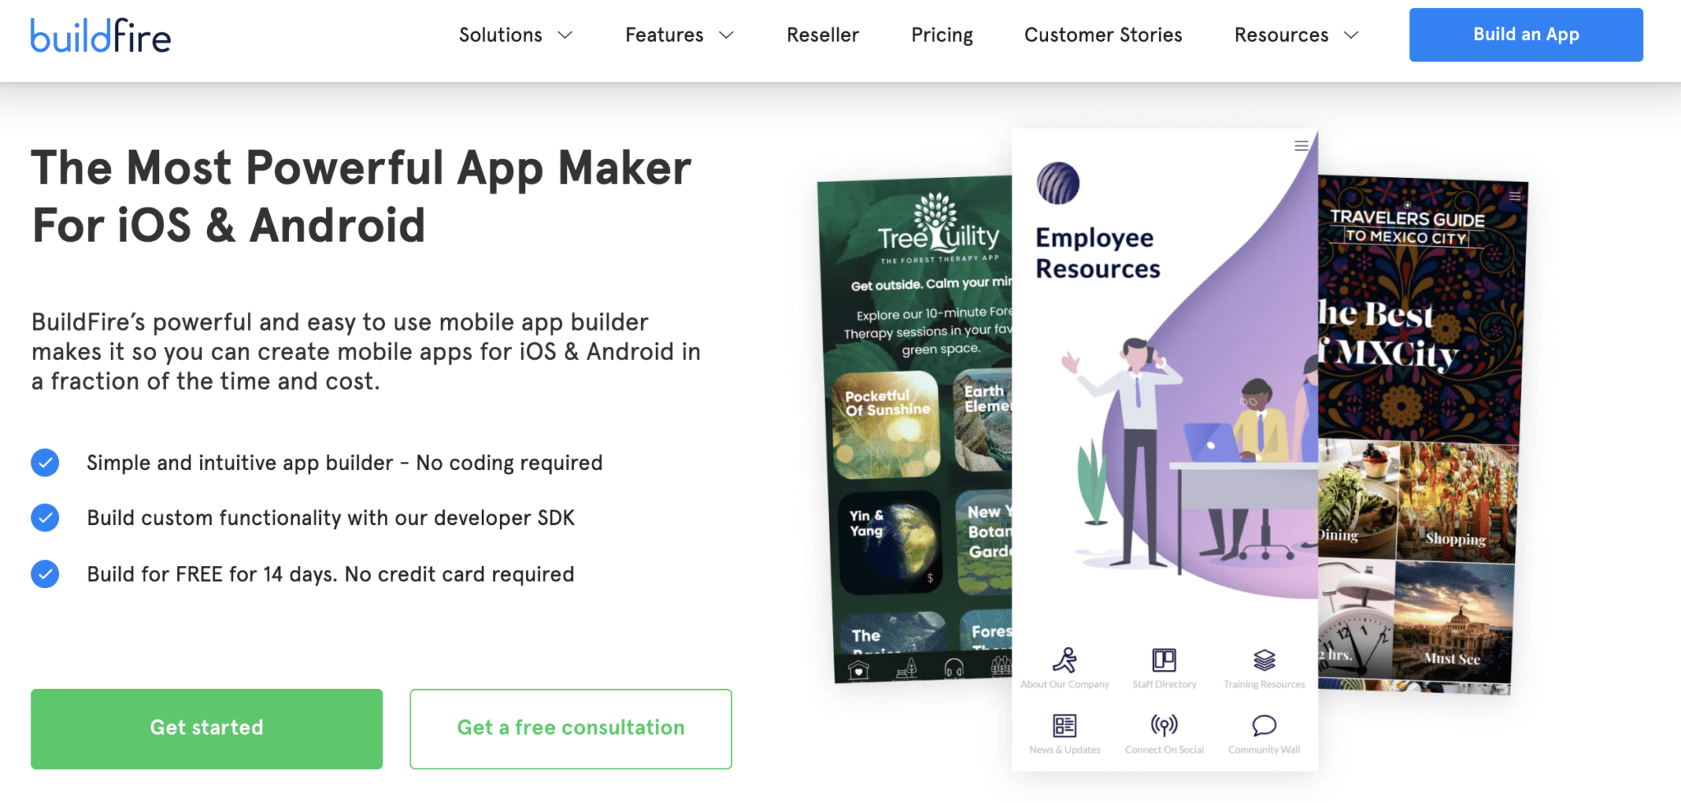Click the green 'Get started' button
Image resolution: width=1681 pixels, height=803 pixels.
pyautogui.click(x=206, y=728)
